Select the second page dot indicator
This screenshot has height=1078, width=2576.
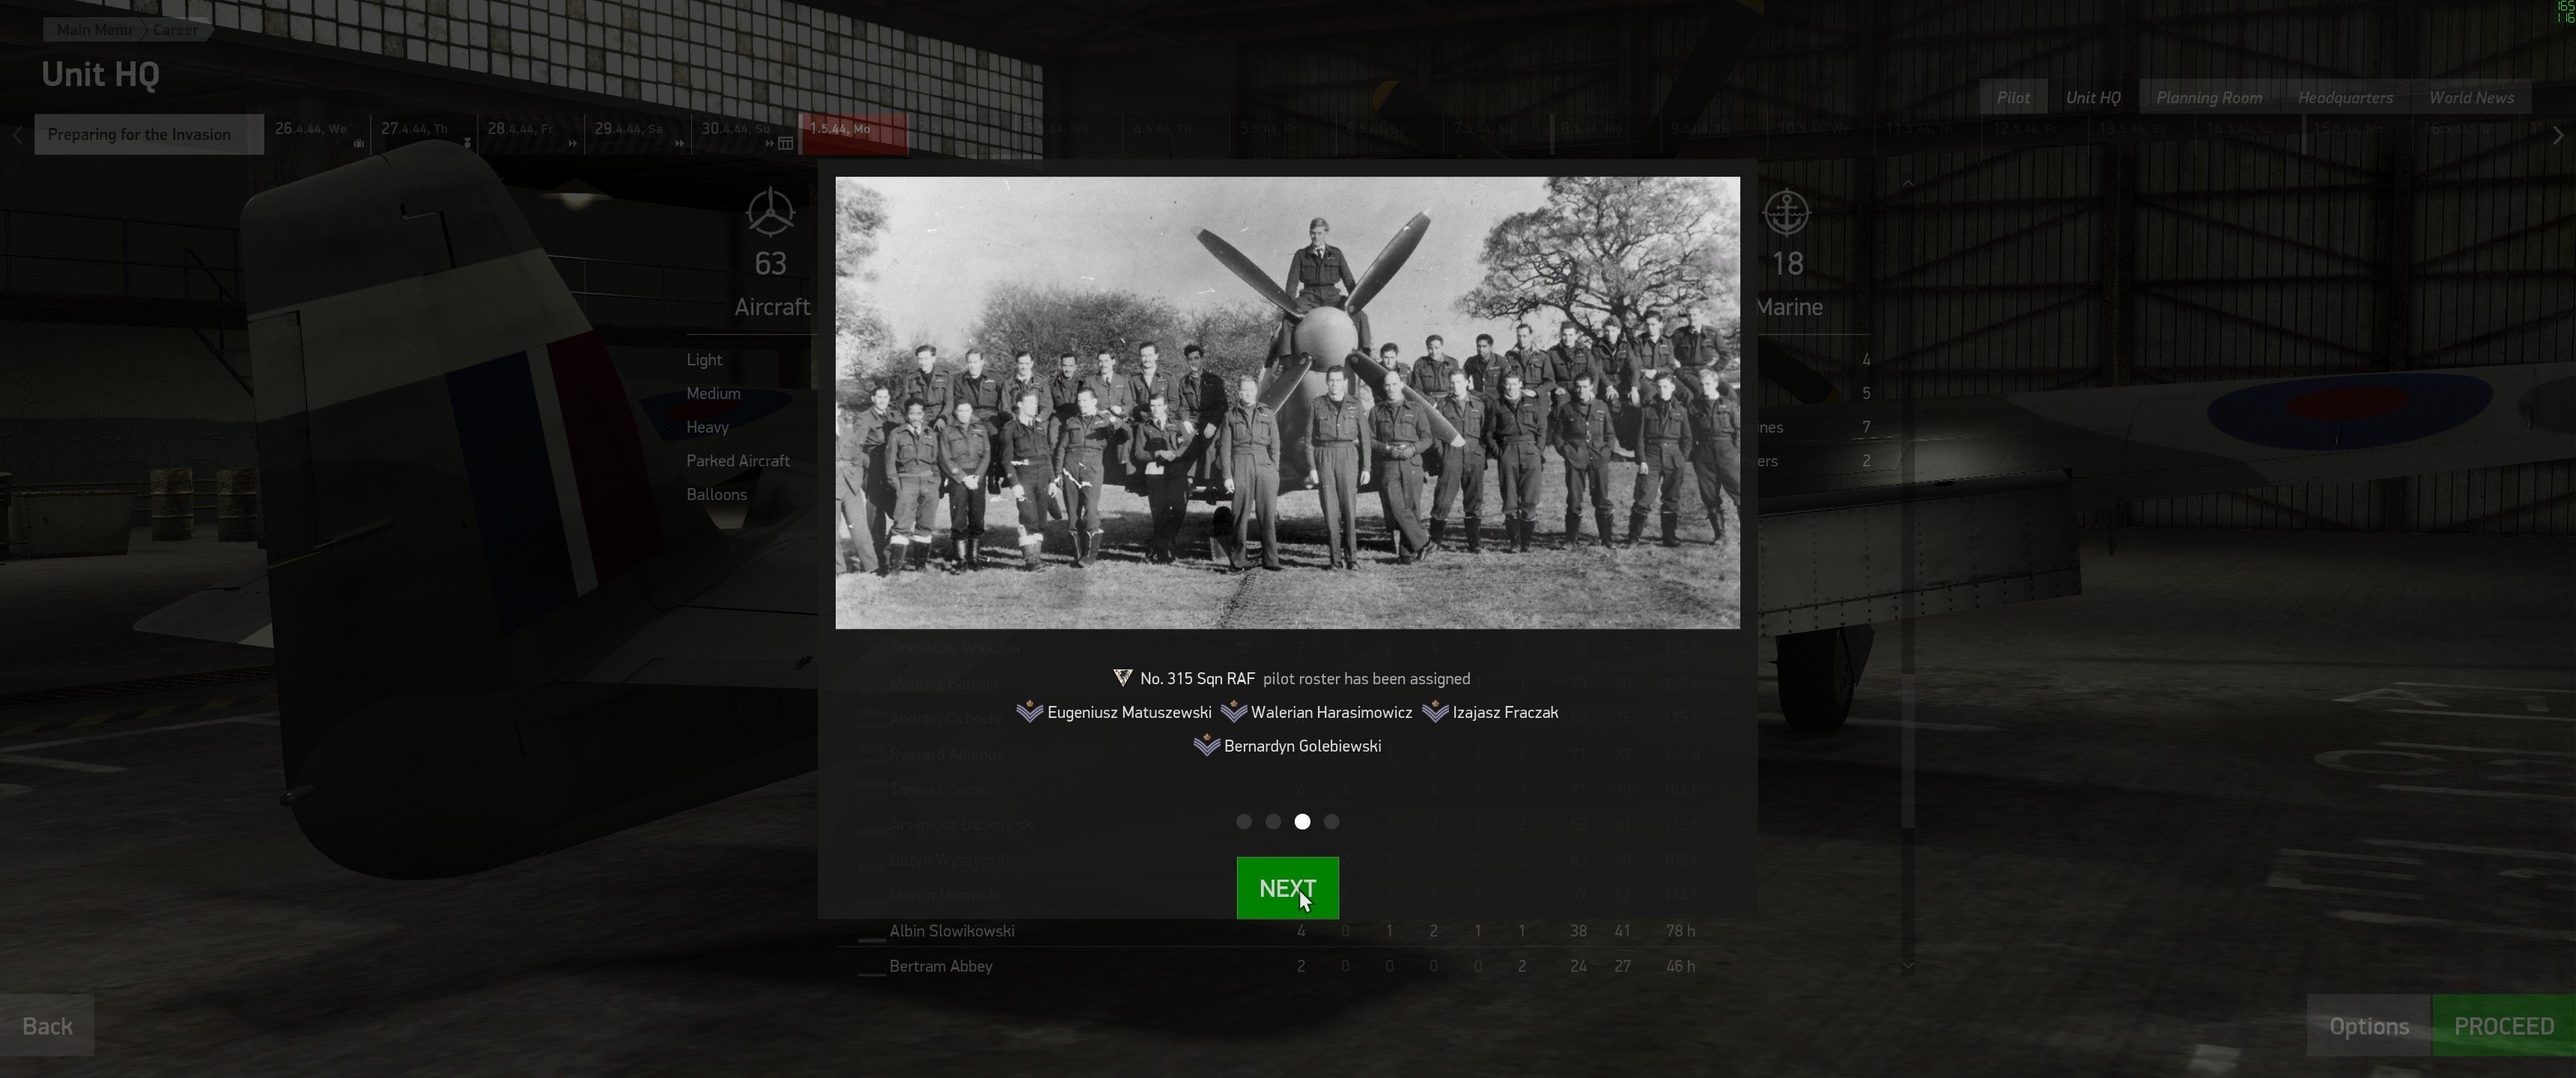pyautogui.click(x=1273, y=821)
